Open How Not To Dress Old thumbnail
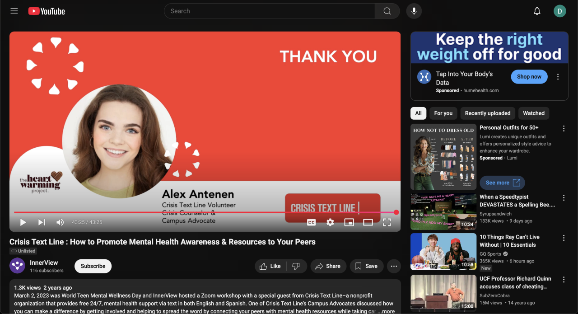578x314 pixels. [x=443, y=156]
